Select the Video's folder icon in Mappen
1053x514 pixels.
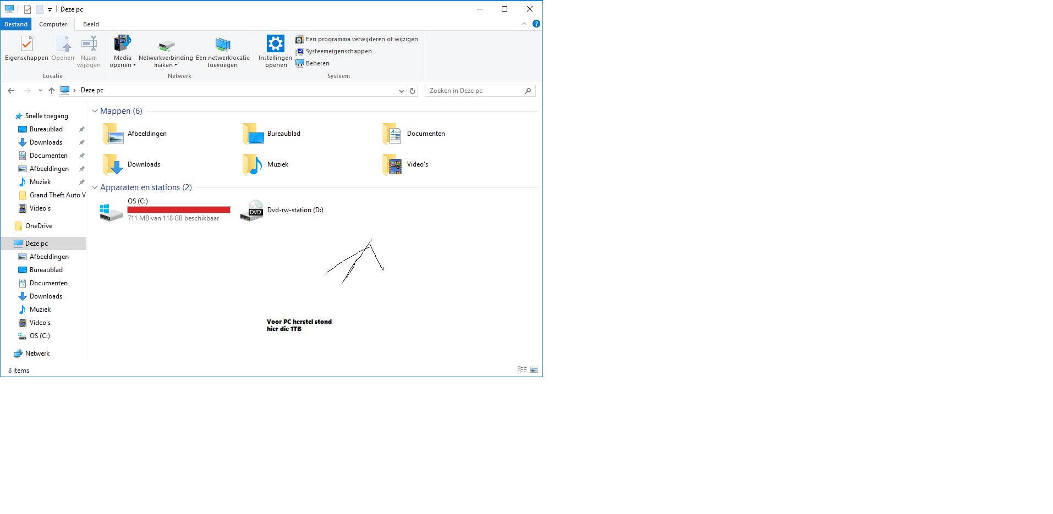[392, 164]
